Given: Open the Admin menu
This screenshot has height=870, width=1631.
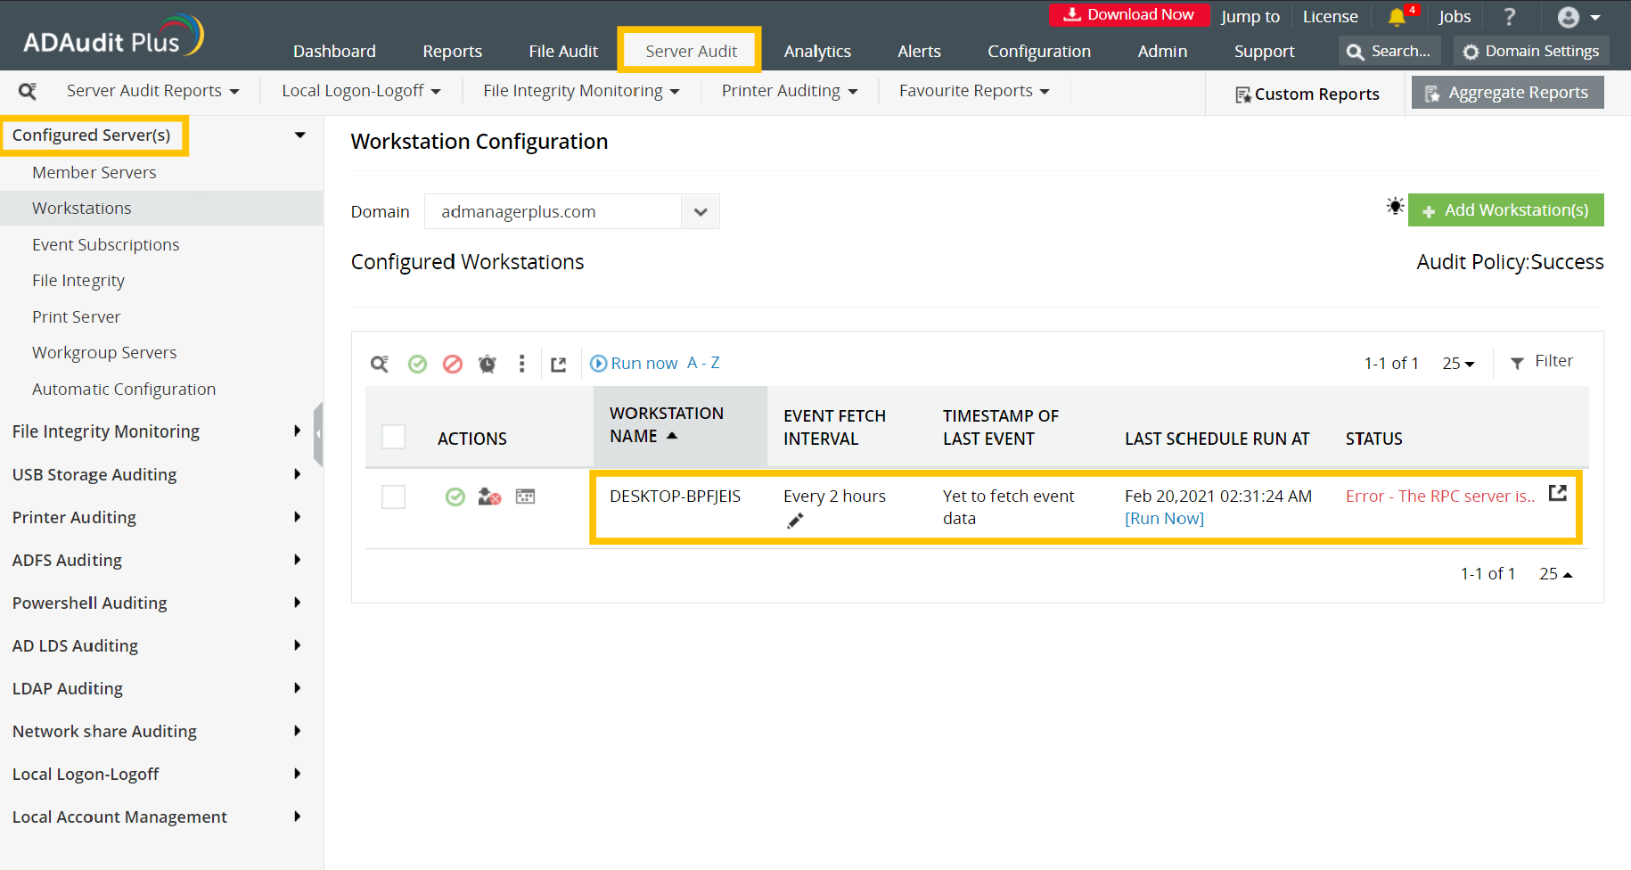Looking at the screenshot, I should point(1161,51).
